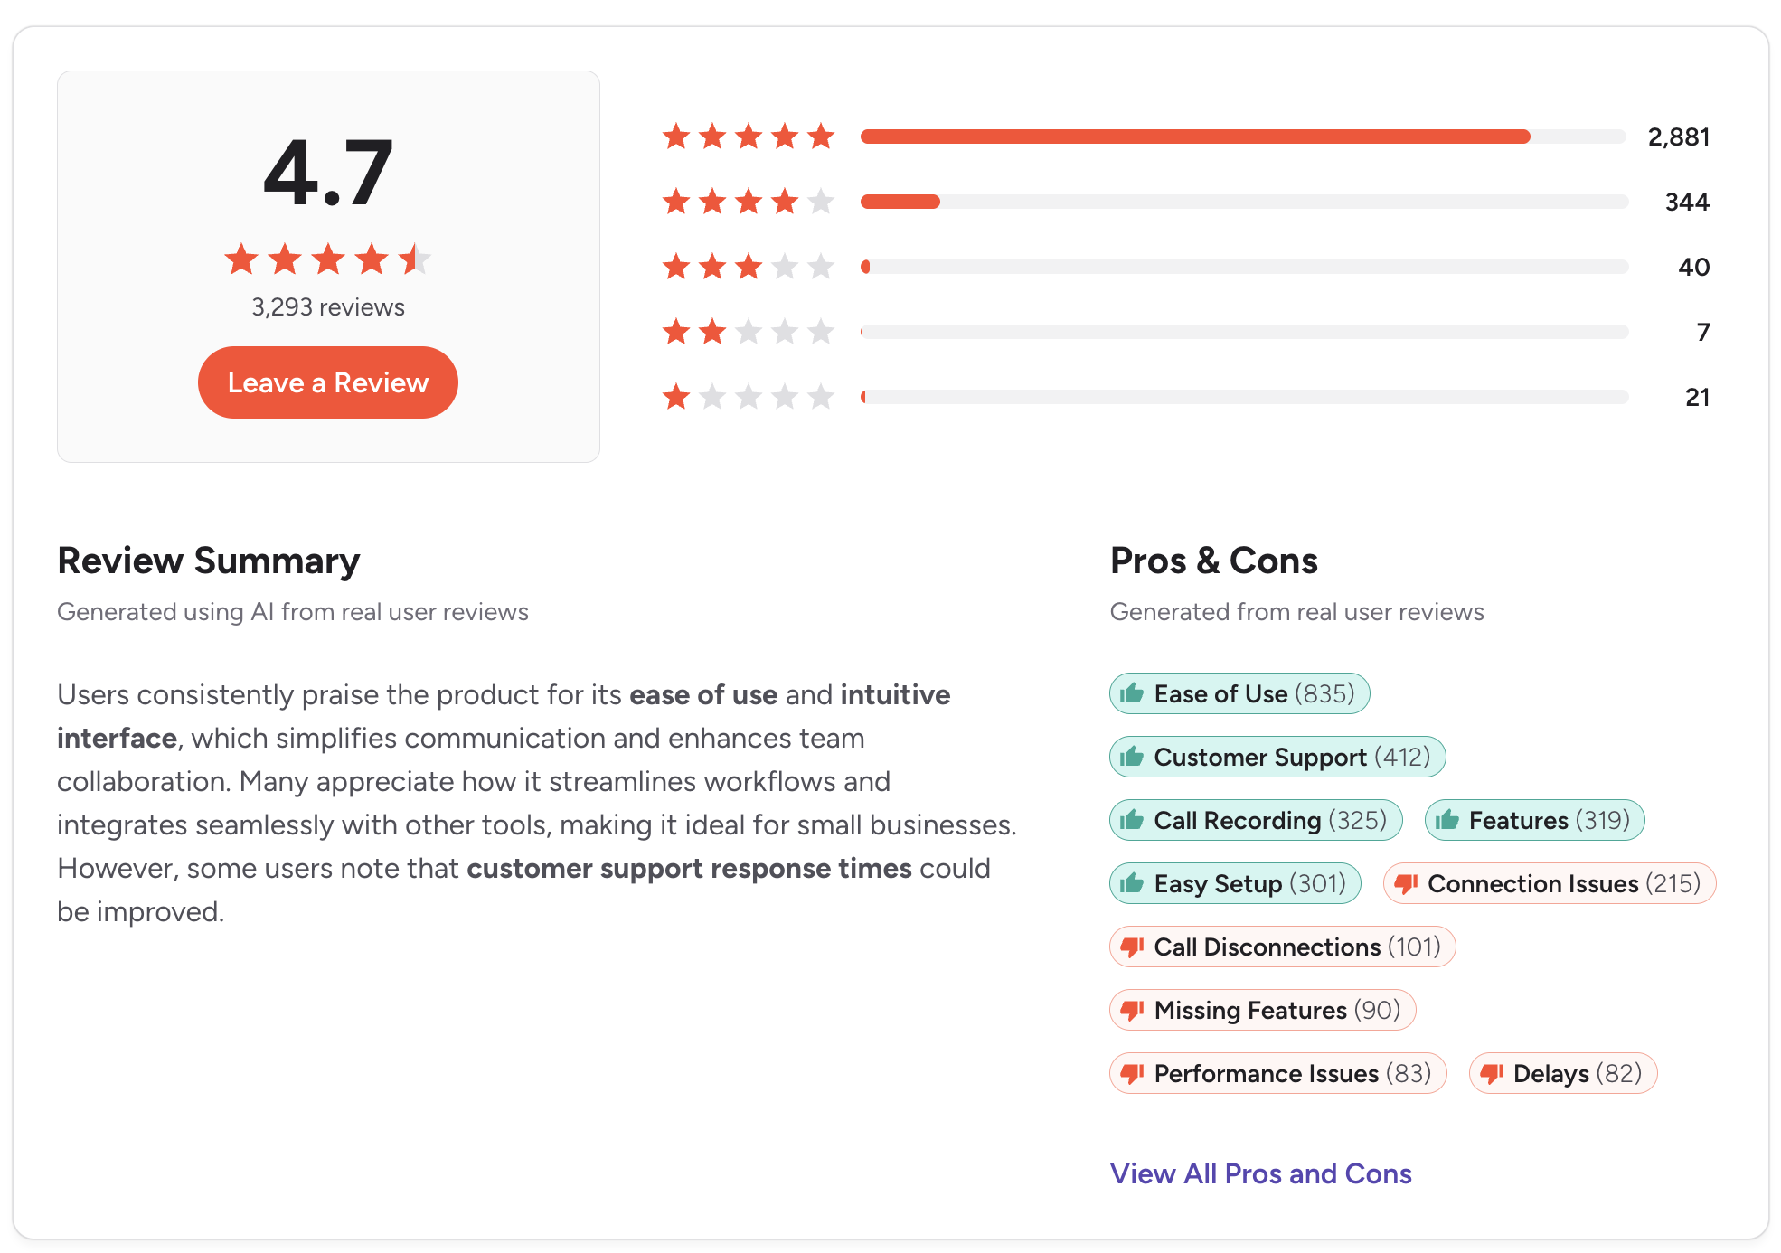The height and width of the screenshot is (1253, 1781).
Task: Select the thumbs-up icon for Call Recording
Action: click(x=1133, y=820)
